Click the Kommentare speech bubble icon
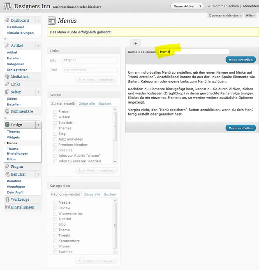Image resolution: width=259 pixels, height=270 pixels. (x=7, y=111)
